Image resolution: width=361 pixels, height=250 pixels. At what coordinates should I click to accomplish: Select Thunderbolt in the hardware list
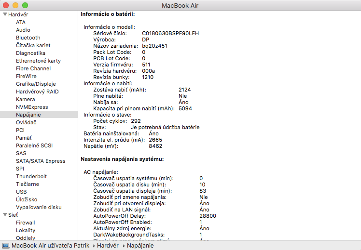pos(31,176)
